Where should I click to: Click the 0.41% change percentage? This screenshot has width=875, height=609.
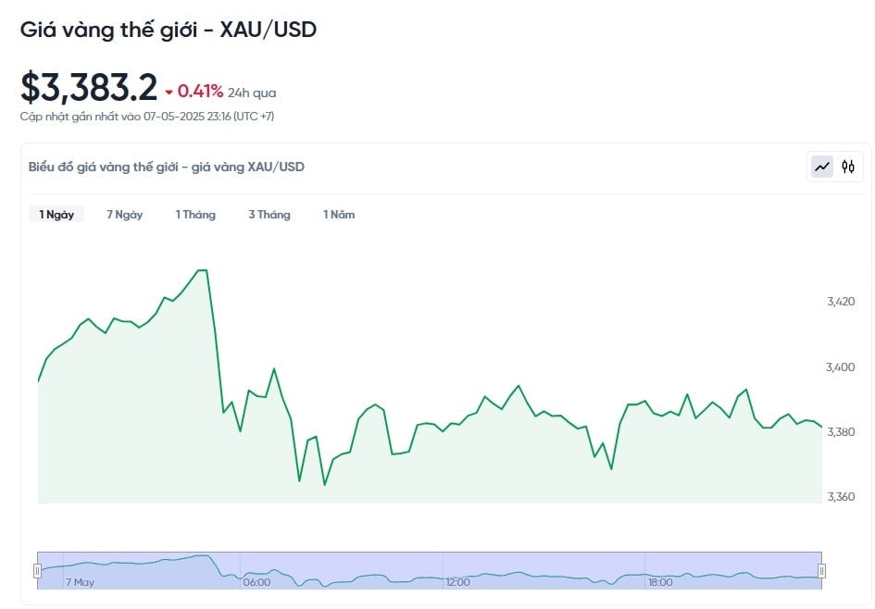point(200,92)
